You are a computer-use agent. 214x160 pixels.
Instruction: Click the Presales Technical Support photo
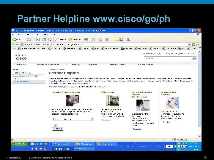point(73,100)
